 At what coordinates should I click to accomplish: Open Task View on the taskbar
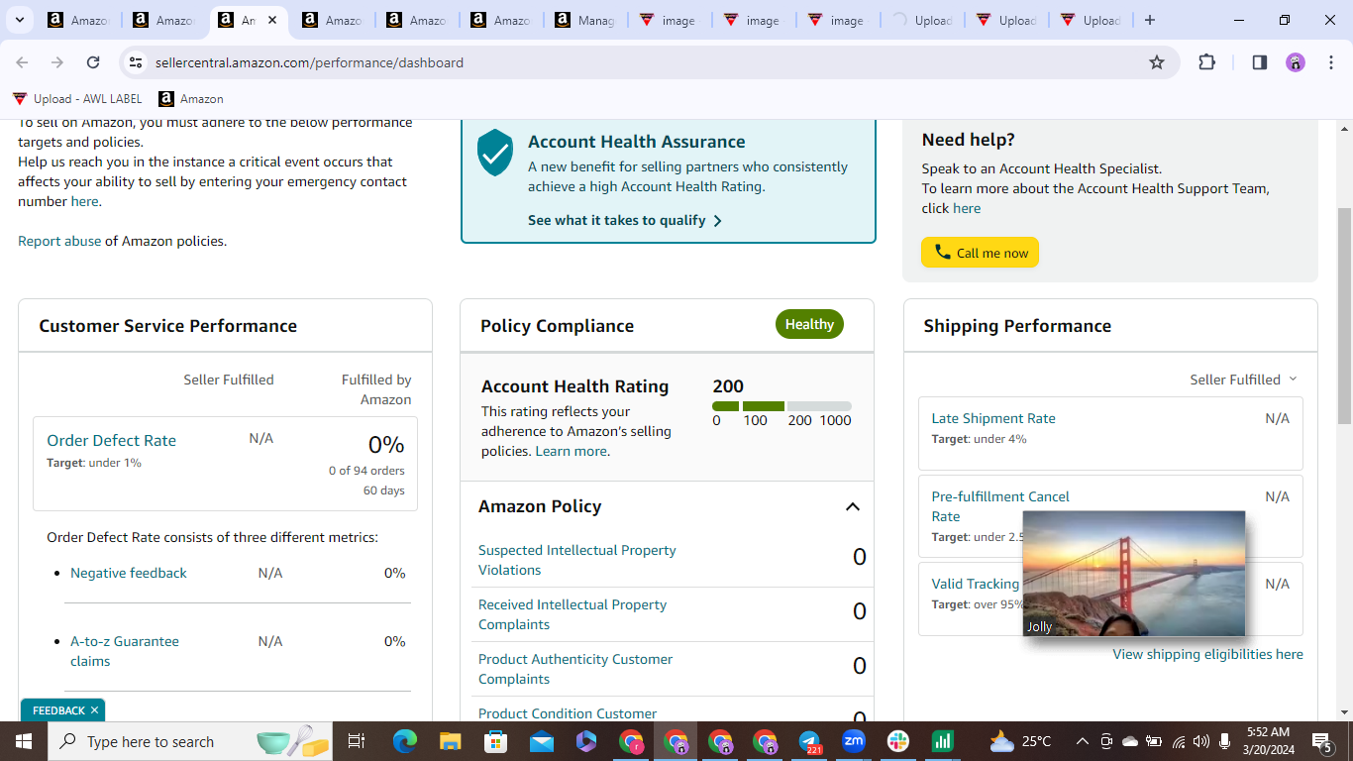pos(357,741)
